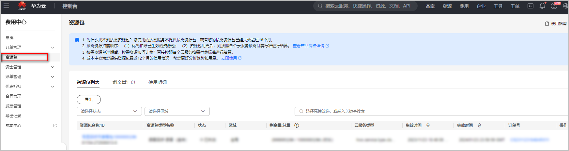Switch to the 剩余量汇总 tab
The image size is (569, 151).
(x=124, y=82)
